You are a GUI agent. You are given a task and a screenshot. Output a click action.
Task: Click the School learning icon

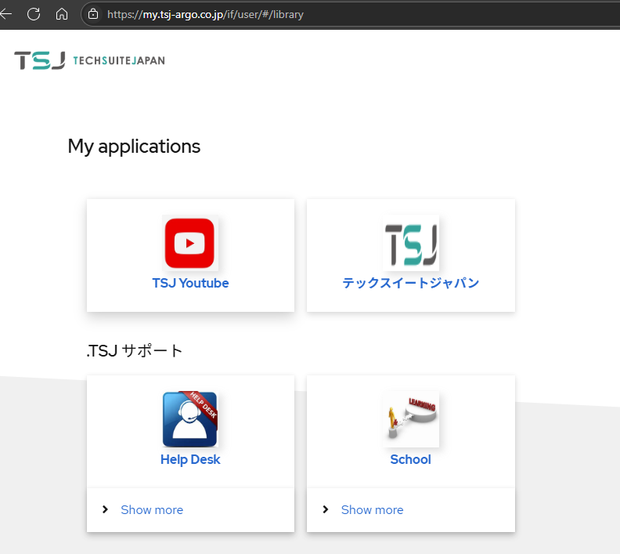411,419
